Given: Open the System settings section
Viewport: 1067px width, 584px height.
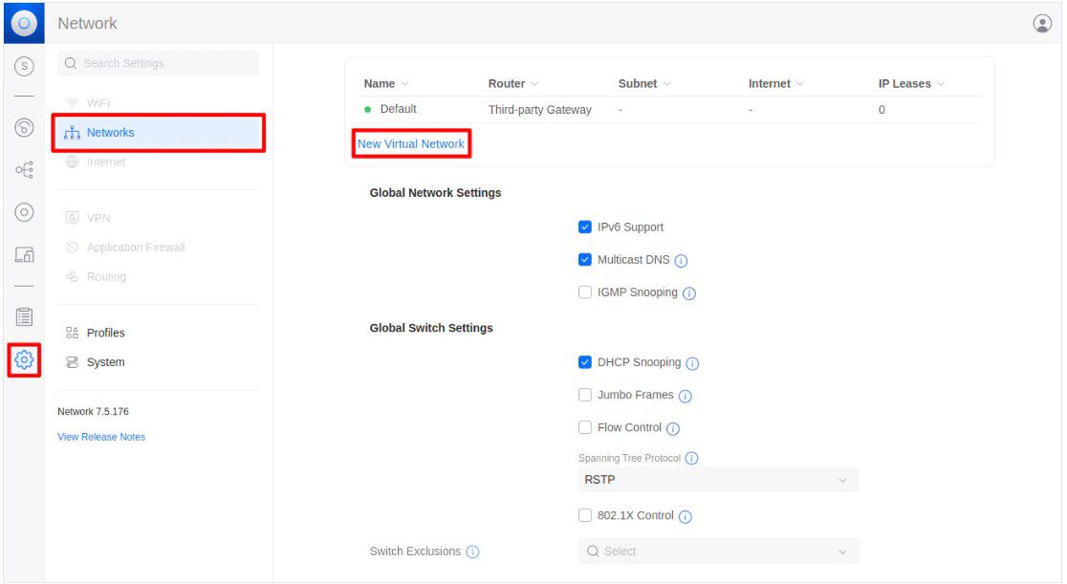Looking at the screenshot, I should 101,362.
